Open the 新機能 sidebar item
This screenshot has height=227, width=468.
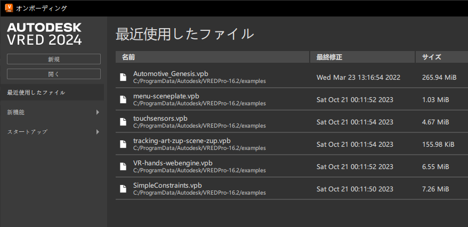pyautogui.click(x=16, y=112)
